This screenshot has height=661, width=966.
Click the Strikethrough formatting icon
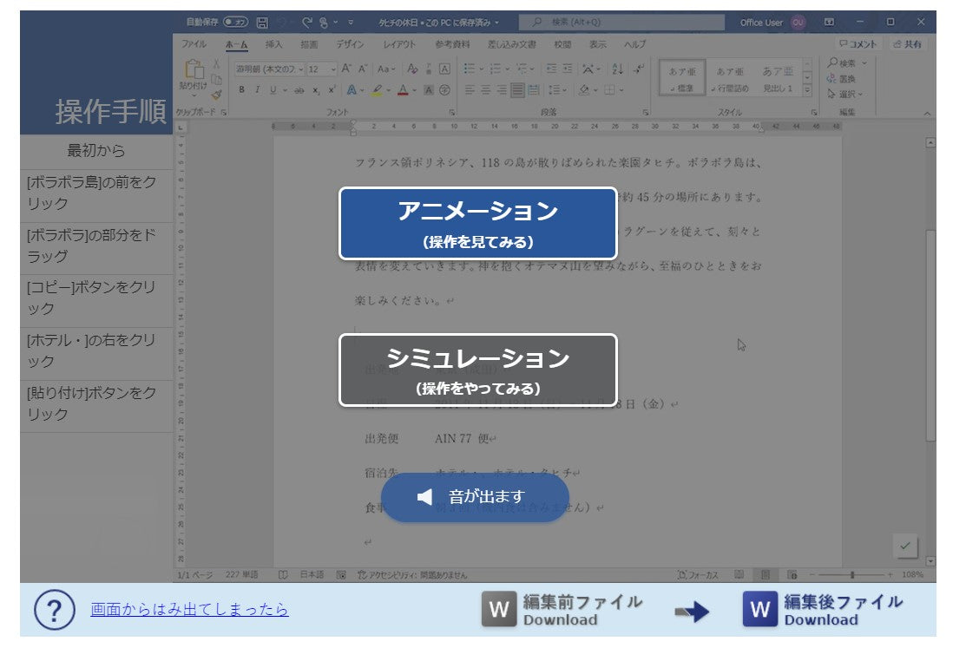(300, 89)
